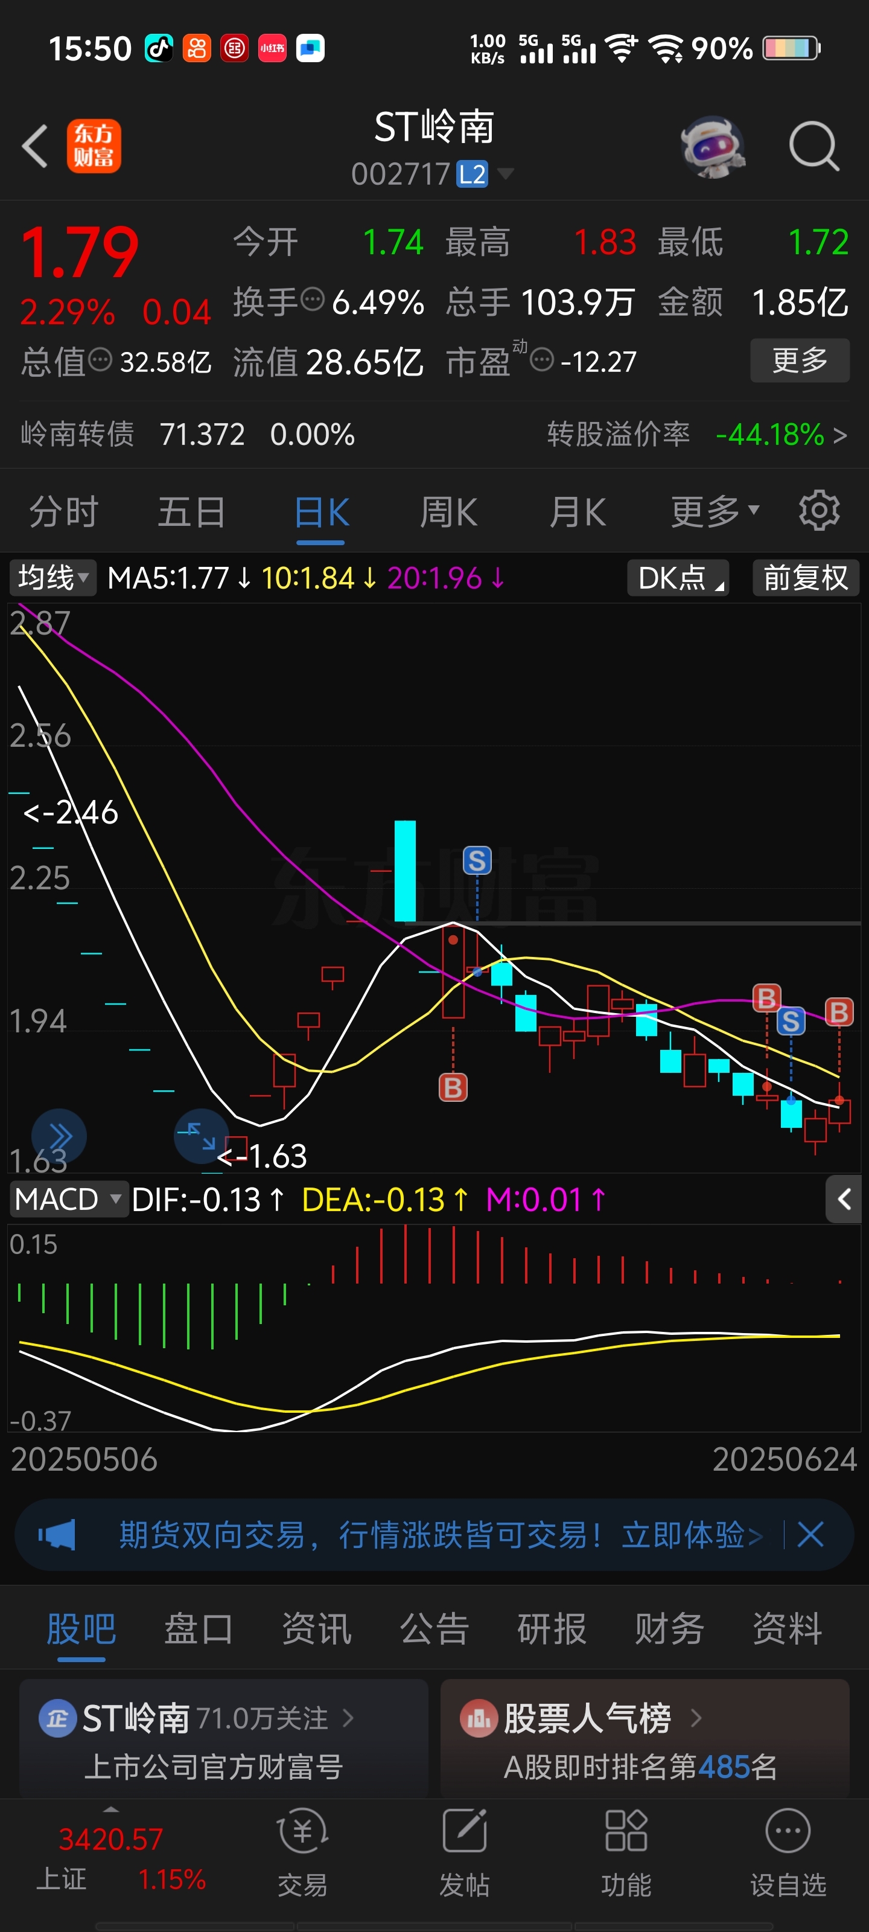Tap the 小红书 notification icon in status bar
The height and width of the screenshot is (1932, 869).
[x=272, y=48]
